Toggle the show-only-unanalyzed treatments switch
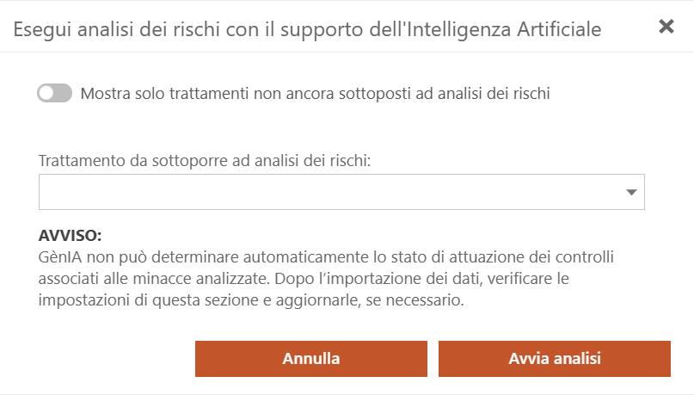 click(x=54, y=93)
